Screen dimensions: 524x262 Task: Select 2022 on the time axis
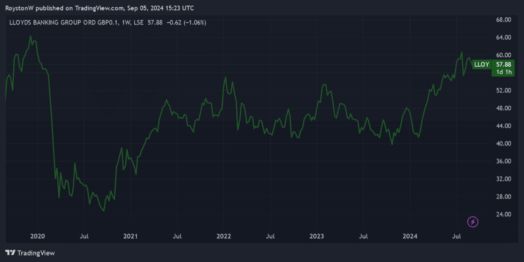coord(224,236)
